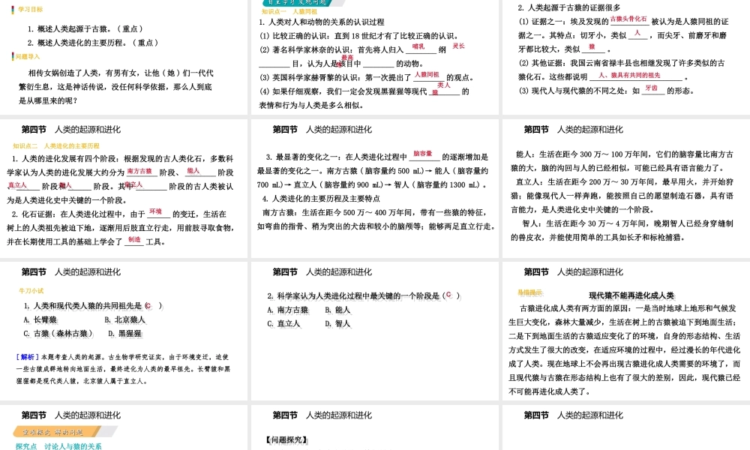Select answer option A. 长臂猿

tap(40, 319)
